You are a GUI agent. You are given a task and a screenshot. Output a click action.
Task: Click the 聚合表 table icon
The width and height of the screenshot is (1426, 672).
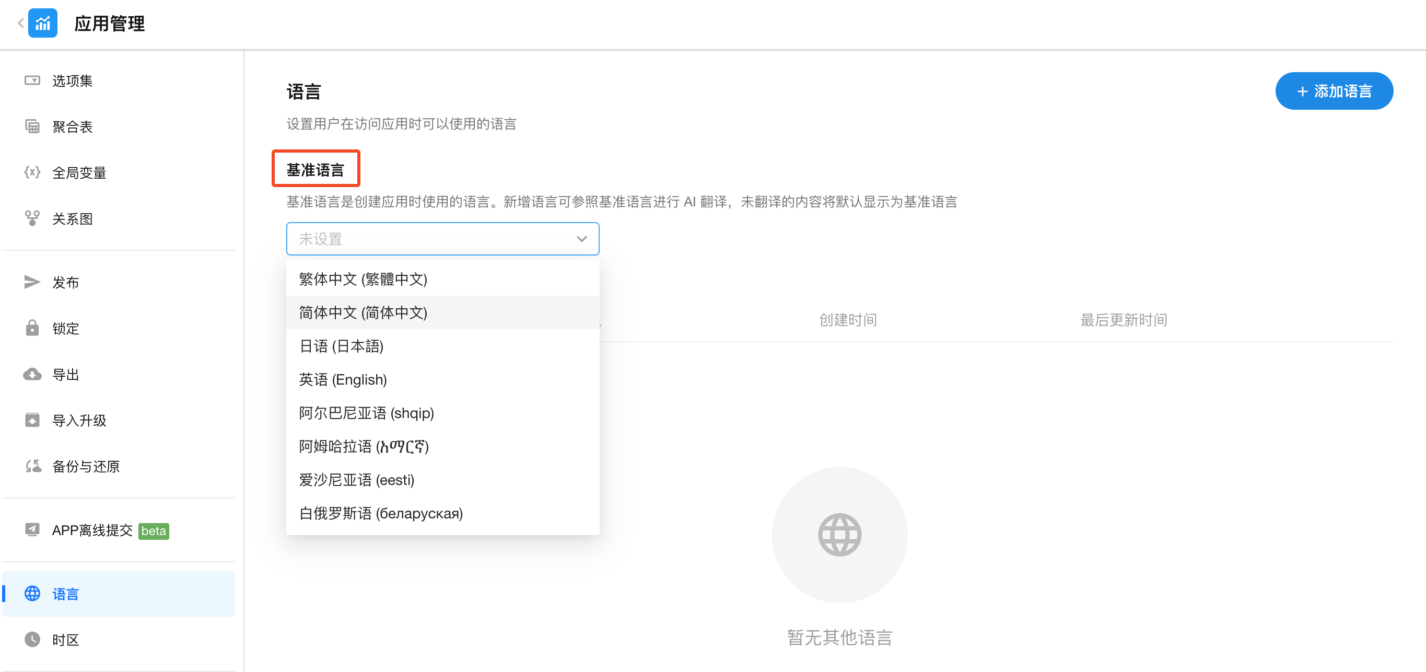click(x=32, y=127)
